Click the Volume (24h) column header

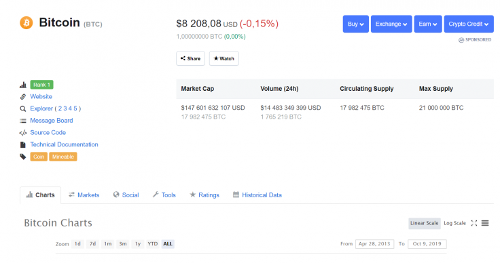(279, 89)
